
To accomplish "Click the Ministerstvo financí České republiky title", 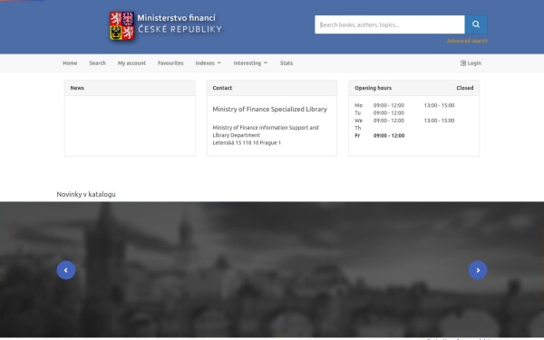I will pos(180,24).
